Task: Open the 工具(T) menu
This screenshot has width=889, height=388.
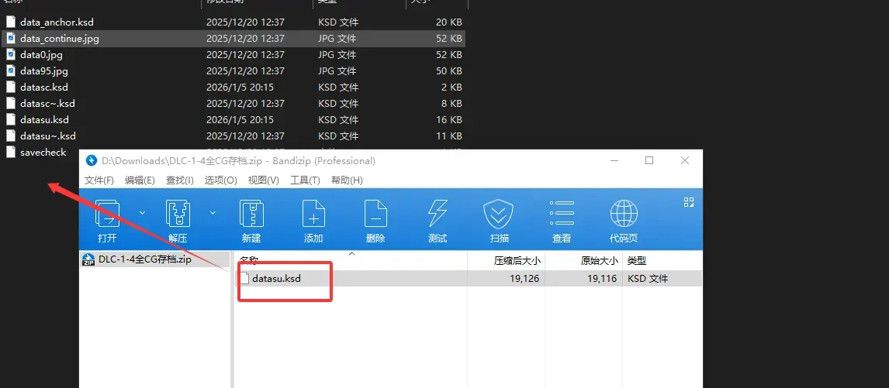Action: tap(305, 180)
